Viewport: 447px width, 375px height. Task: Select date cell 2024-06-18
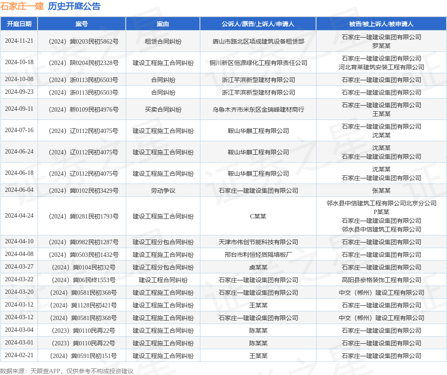pyautogui.click(x=19, y=173)
